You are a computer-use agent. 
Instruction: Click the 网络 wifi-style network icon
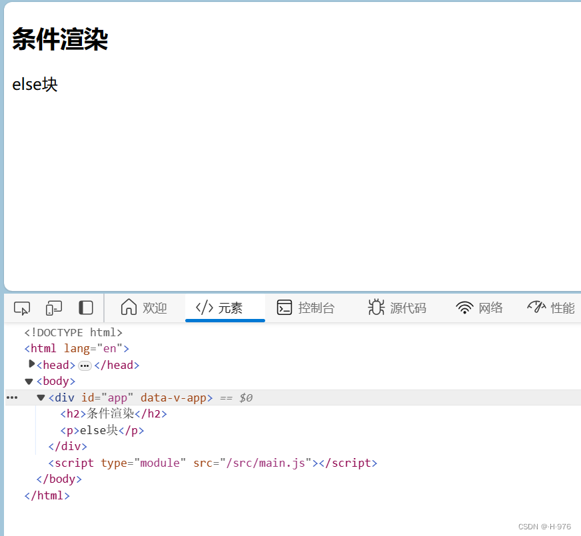(465, 308)
